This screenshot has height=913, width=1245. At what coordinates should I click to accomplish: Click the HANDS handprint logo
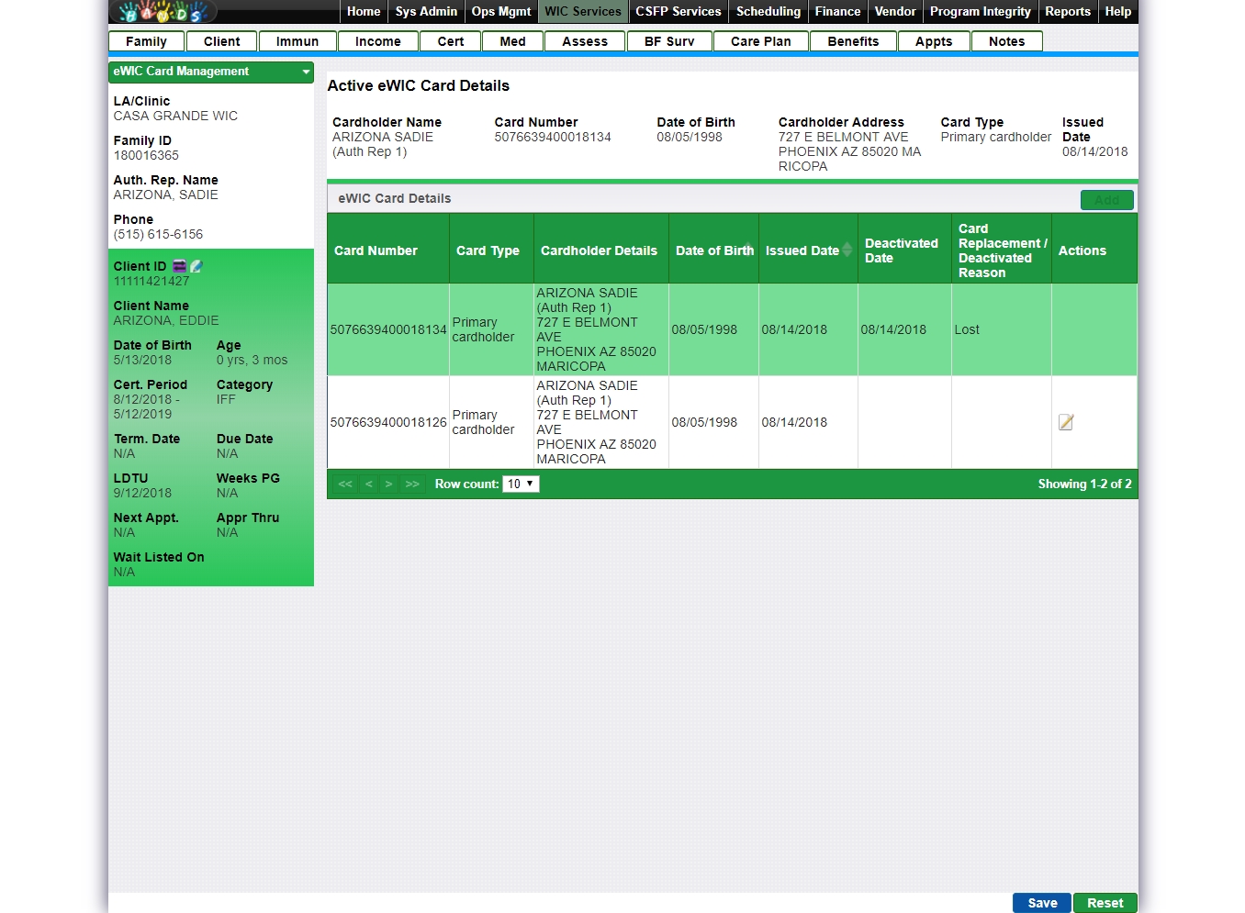[x=163, y=12]
